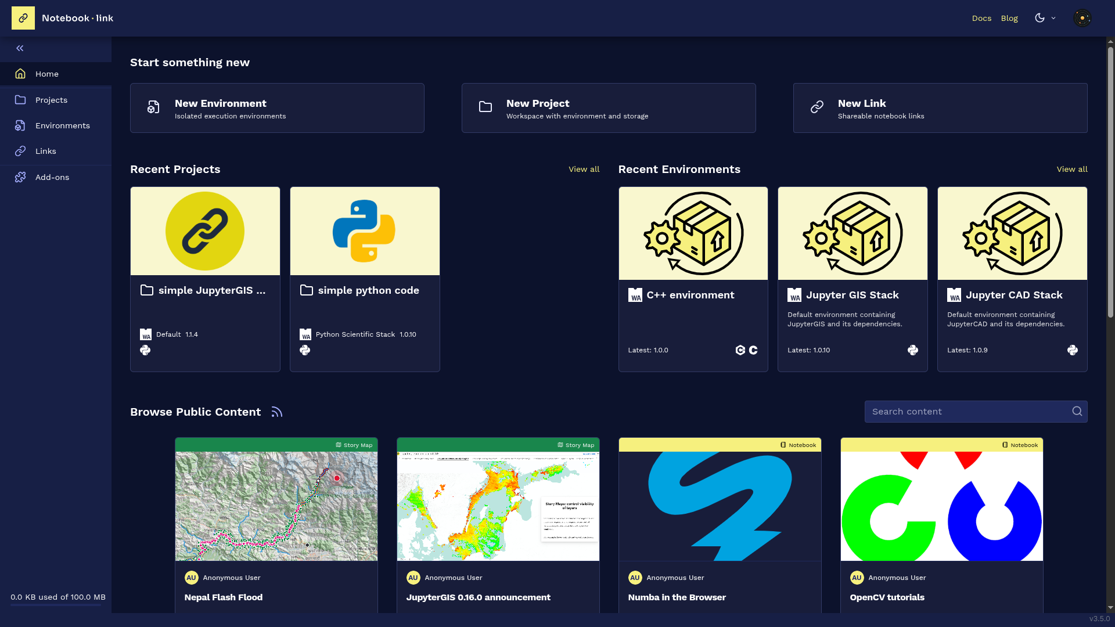
Task: Open Environments in the sidebar
Action: 56,125
